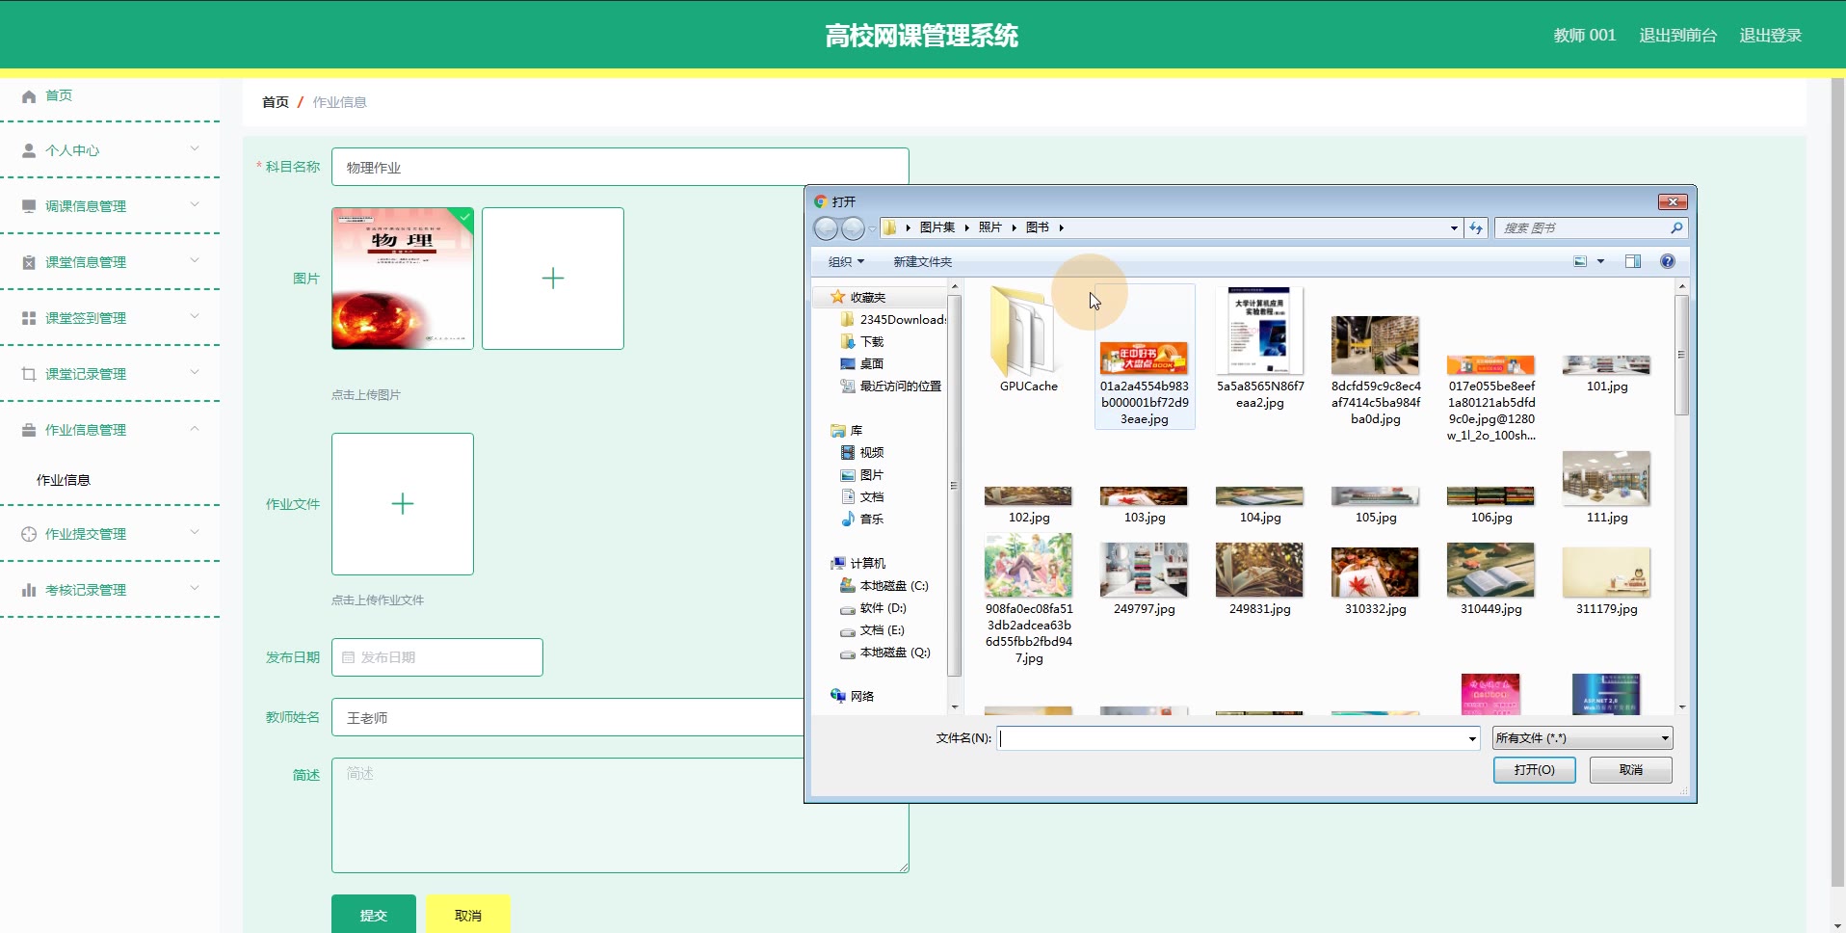1846x933 pixels.
Task: Click the search magnifier in file dialog
Action: [1676, 228]
